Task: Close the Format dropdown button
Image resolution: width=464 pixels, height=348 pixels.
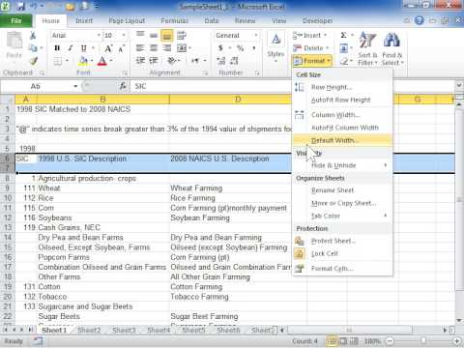Action: coord(312,61)
